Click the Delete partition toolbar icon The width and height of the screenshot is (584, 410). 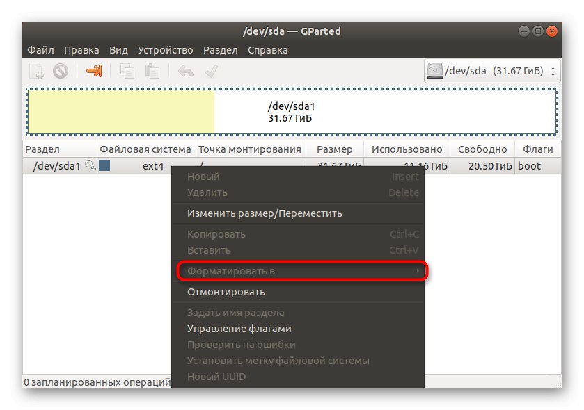coord(61,71)
